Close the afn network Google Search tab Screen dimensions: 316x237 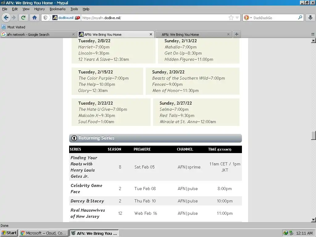point(73,35)
